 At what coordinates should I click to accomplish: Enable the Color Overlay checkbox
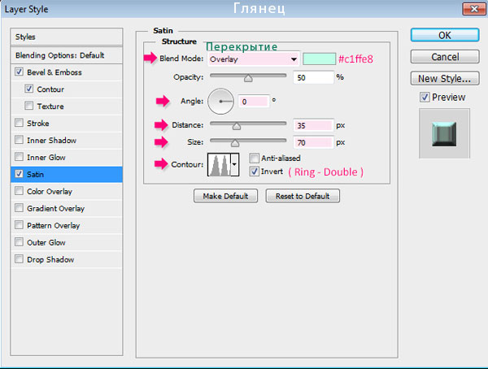pyautogui.click(x=19, y=191)
